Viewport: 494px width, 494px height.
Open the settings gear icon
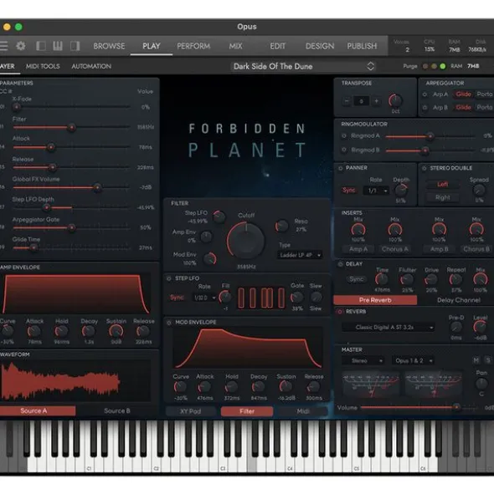click(x=21, y=46)
